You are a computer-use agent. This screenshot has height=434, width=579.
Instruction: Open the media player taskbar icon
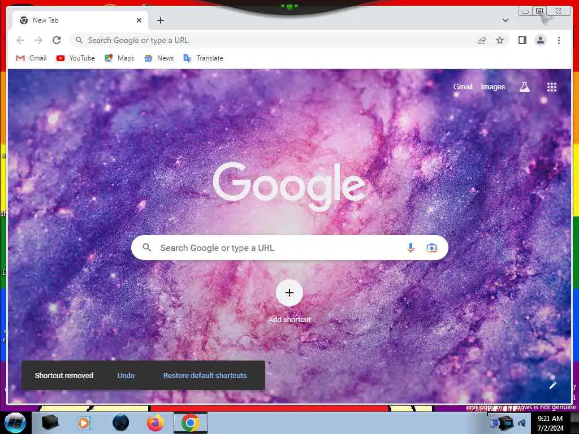click(x=84, y=423)
